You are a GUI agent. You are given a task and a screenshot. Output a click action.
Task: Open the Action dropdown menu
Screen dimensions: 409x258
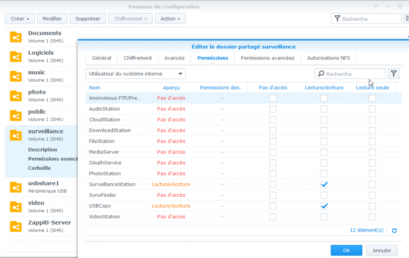pyautogui.click(x=170, y=19)
